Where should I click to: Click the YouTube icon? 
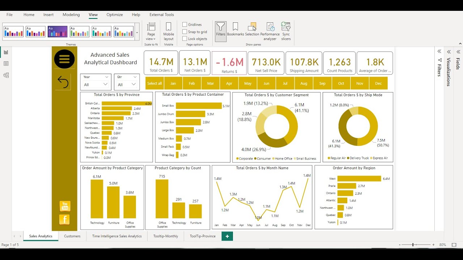point(65,206)
